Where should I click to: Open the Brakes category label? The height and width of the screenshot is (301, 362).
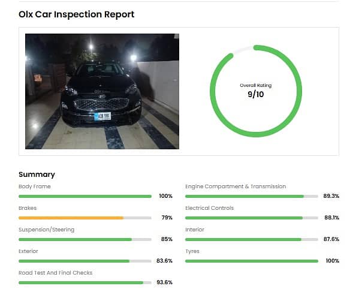click(28, 208)
